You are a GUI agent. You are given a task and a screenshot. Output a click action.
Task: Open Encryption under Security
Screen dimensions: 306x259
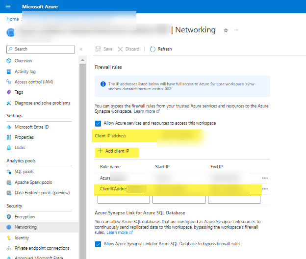point(25,217)
